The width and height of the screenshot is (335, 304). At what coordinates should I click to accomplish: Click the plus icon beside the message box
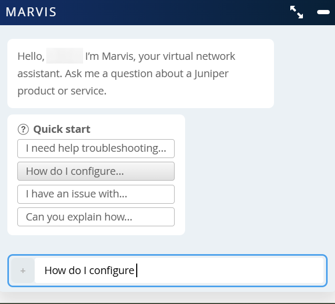pos(23,271)
